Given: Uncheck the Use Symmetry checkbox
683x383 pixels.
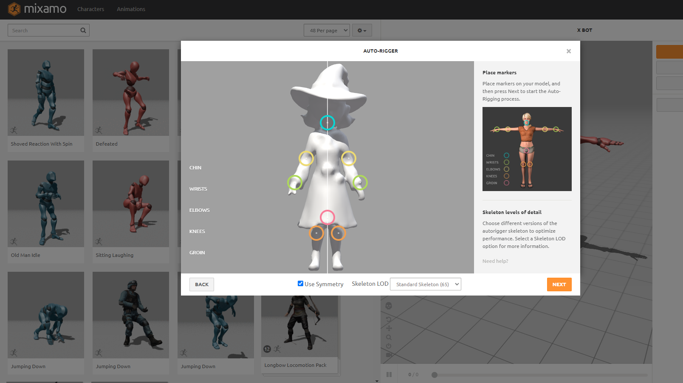Looking at the screenshot, I should click(300, 284).
